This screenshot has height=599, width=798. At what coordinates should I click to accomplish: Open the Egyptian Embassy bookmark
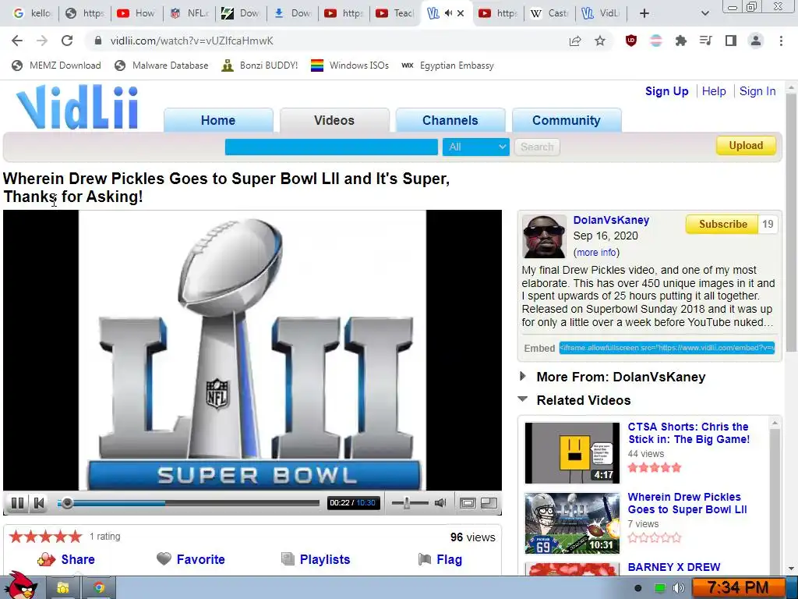[447, 66]
